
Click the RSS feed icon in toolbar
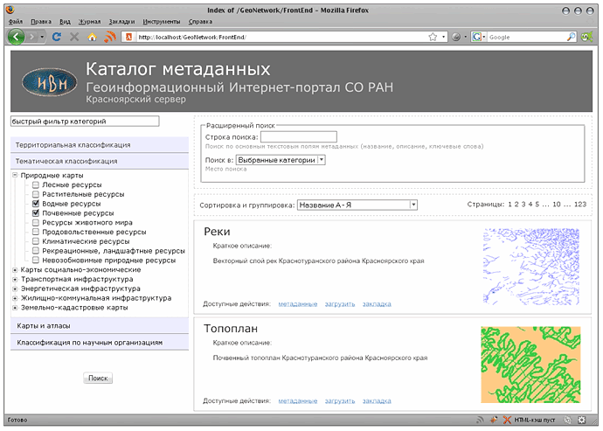(110, 38)
